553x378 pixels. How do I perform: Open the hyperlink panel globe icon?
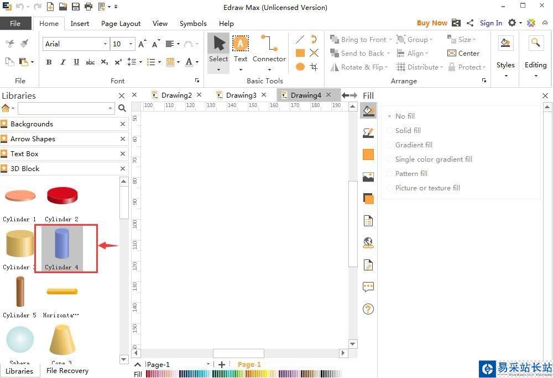click(368, 242)
